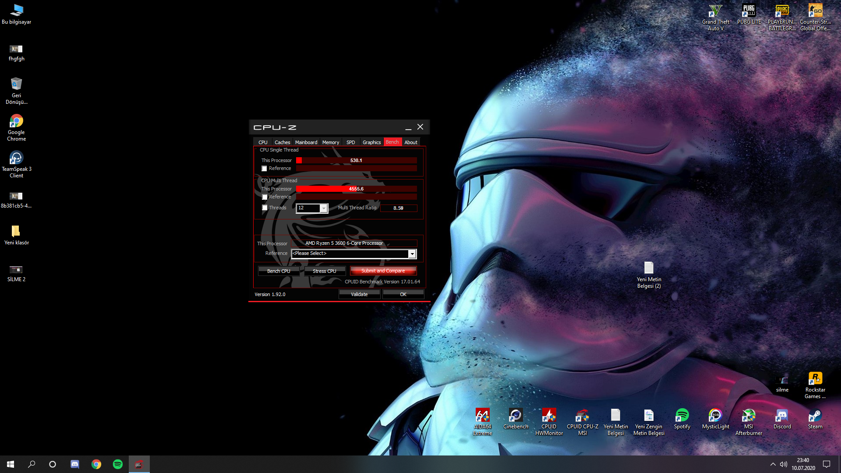This screenshot has width=841, height=473.
Task: Launch Grand Theft Auto V shortcut
Action: (715, 17)
